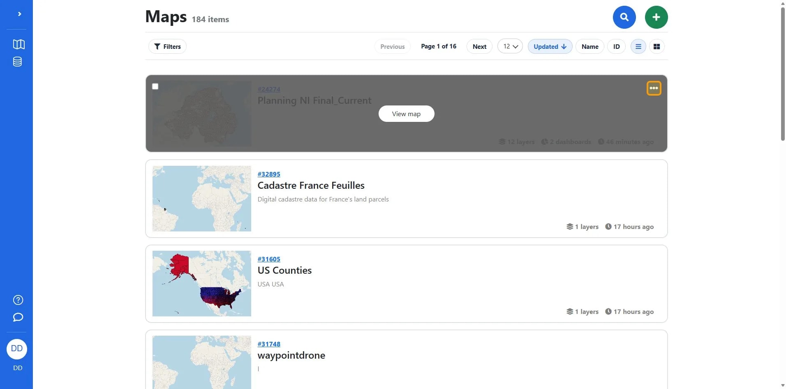
Task: Open the Maps section icon in sidebar
Action: (18, 44)
